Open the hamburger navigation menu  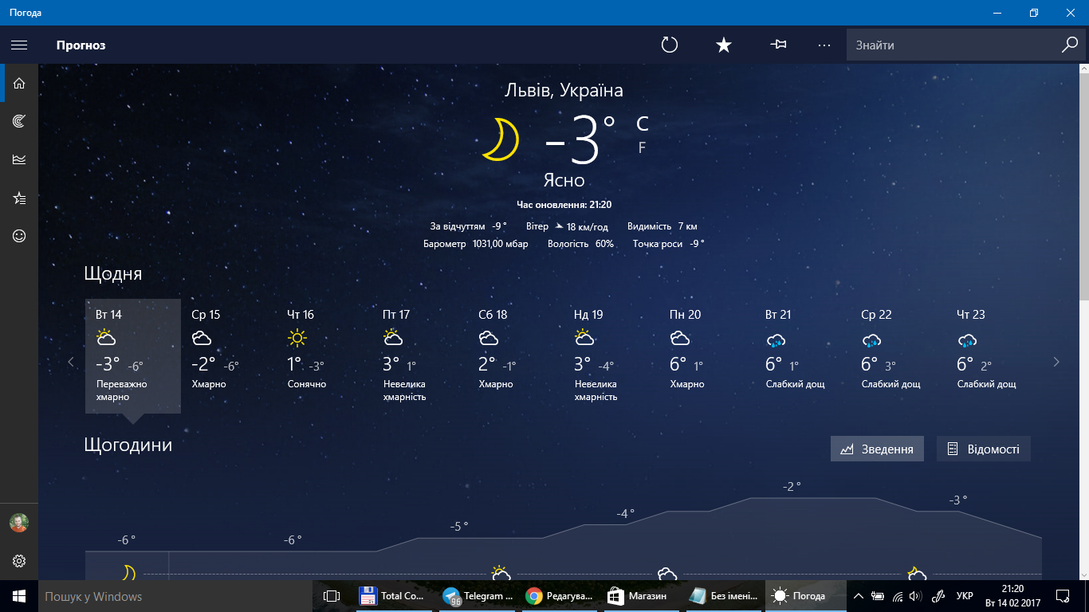pos(19,45)
